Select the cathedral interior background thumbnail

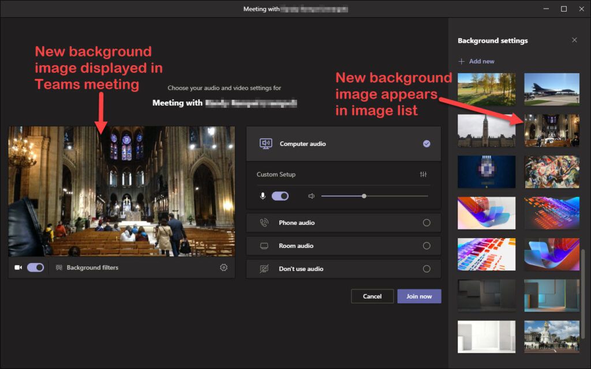tap(552, 130)
